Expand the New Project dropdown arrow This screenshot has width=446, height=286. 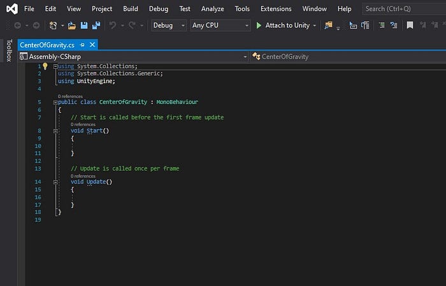pyautogui.click(x=62, y=25)
